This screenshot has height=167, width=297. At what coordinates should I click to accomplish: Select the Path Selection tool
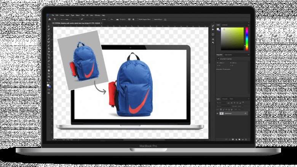pos(49,65)
